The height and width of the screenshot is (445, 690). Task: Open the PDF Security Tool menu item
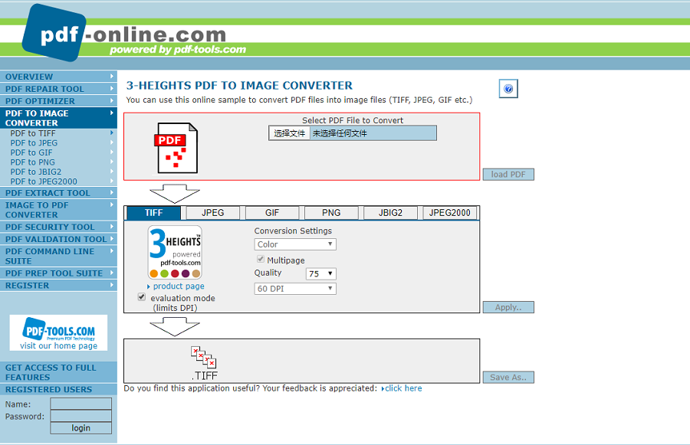click(58, 227)
